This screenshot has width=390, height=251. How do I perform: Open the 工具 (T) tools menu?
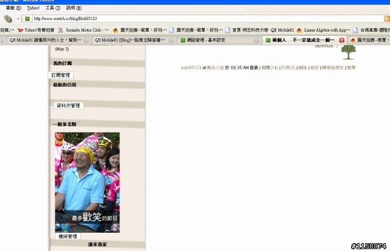(53, 8)
